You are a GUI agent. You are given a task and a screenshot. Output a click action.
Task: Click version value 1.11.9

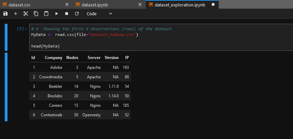pyautogui.click(x=114, y=86)
